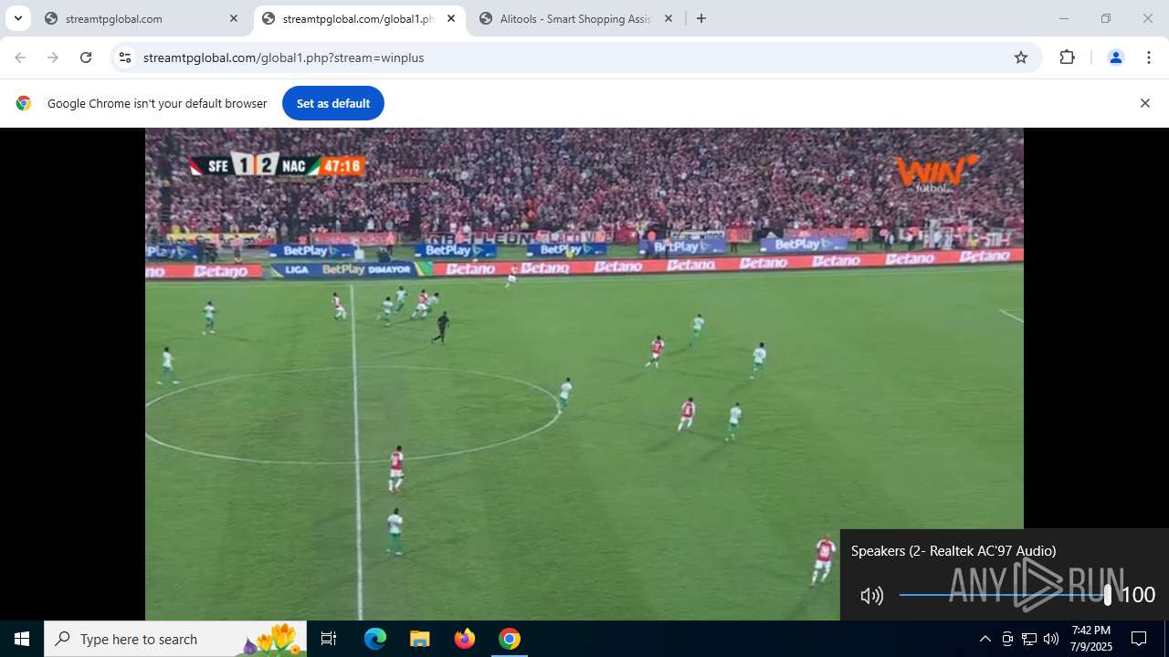Click the Set as default button
Viewport: 1169px width, 657px height.
(333, 103)
